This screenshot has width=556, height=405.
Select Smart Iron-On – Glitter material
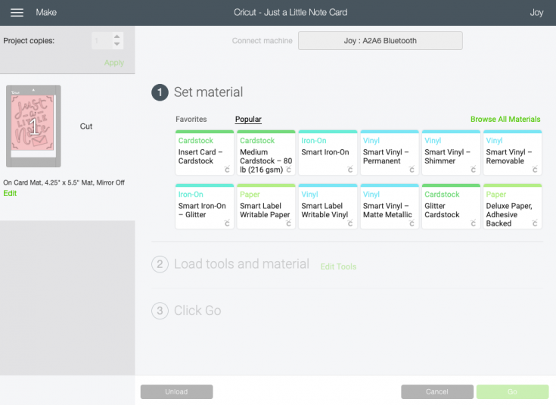[x=204, y=206]
